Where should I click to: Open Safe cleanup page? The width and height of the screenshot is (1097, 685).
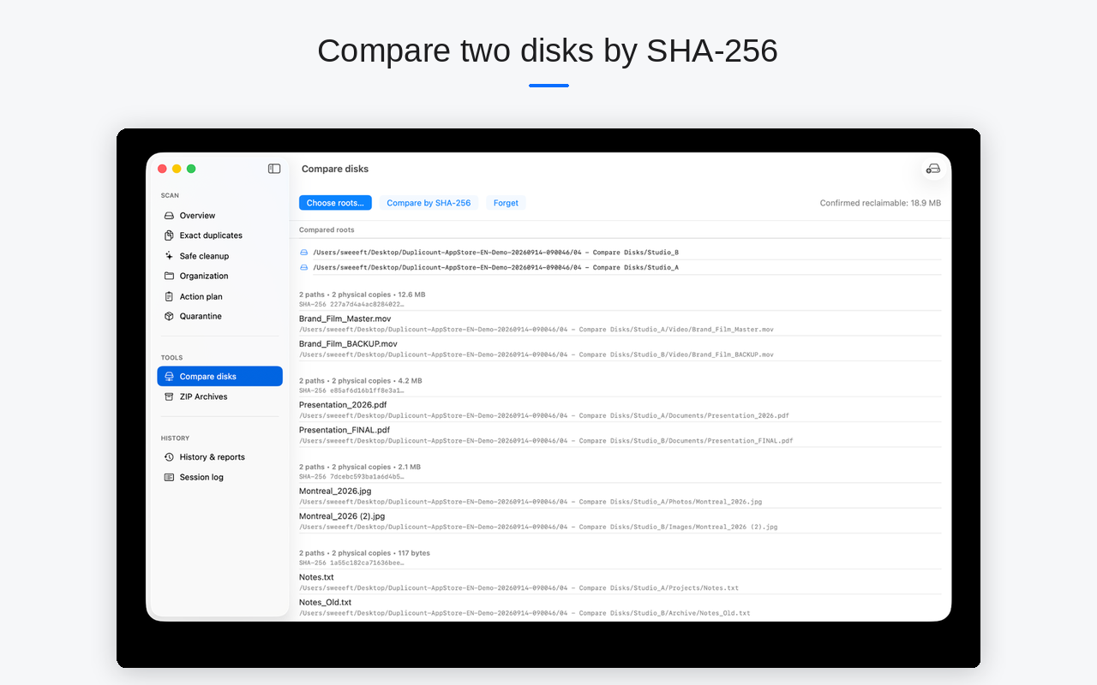coord(219,256)
